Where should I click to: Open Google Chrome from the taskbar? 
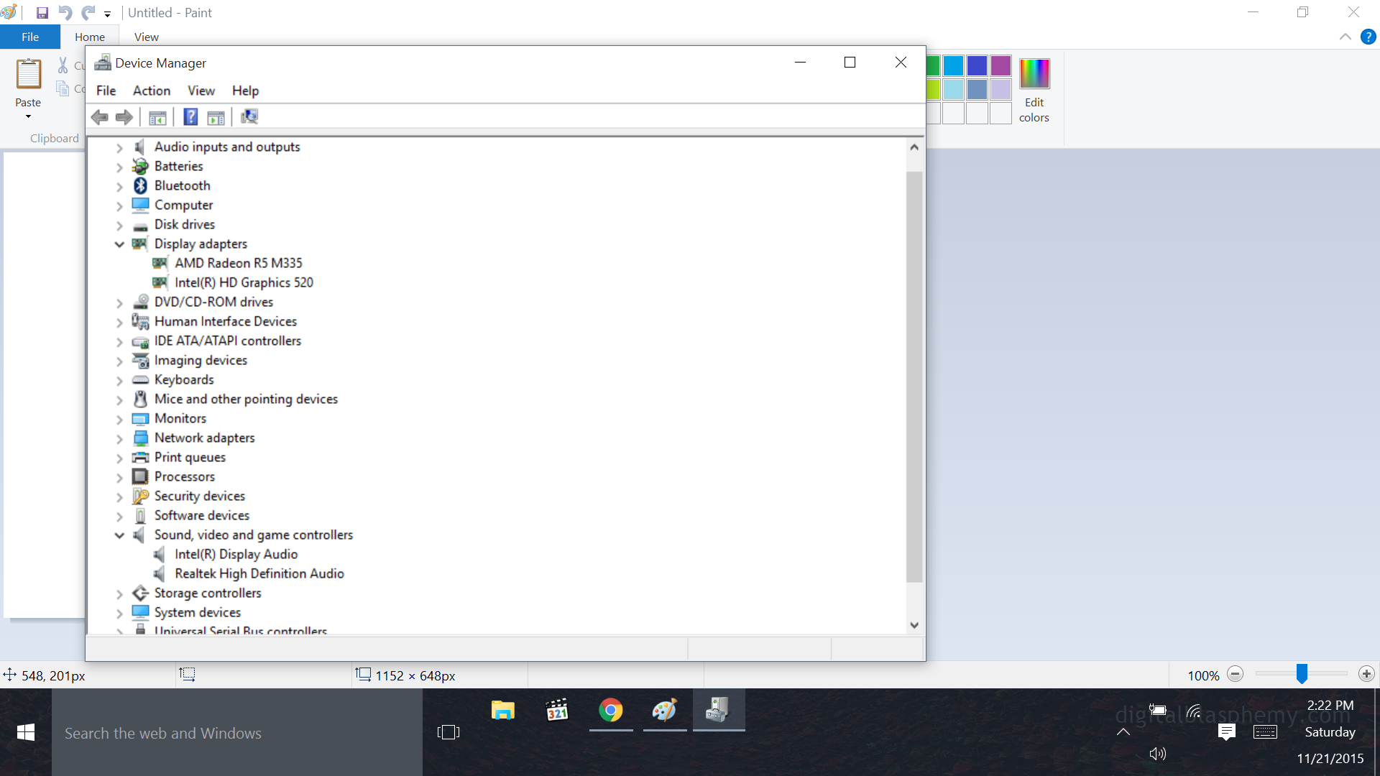[x=610, y=711]
